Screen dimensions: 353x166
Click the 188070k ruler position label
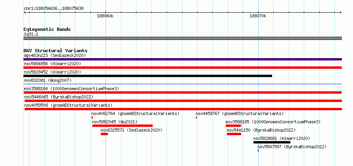(x=258, y=16)
